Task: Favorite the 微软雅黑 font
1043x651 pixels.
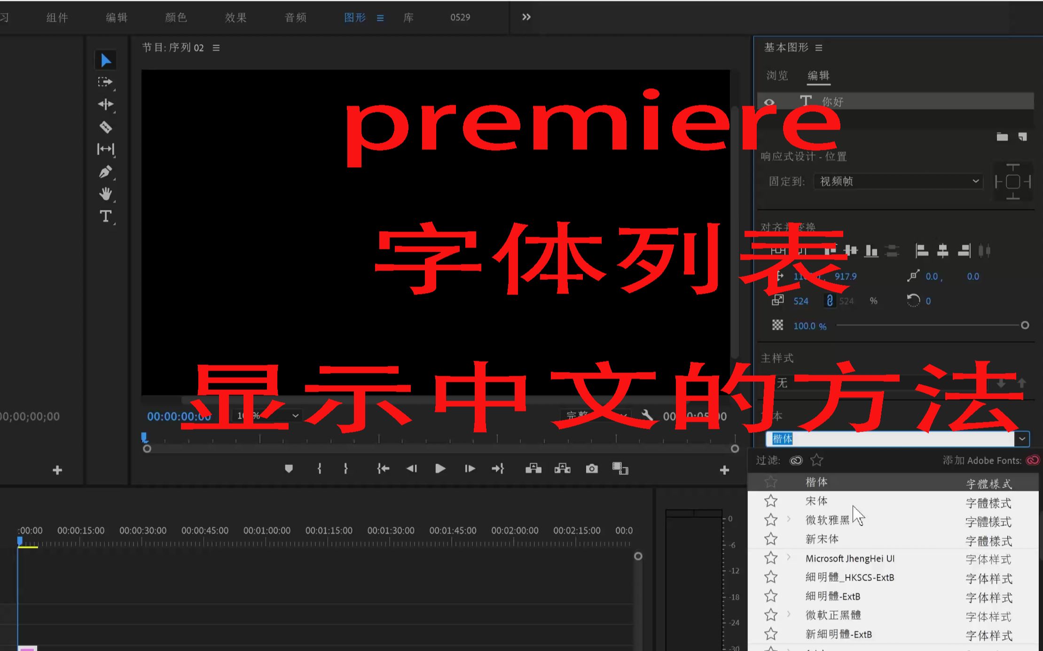Action: click(771, 519)
